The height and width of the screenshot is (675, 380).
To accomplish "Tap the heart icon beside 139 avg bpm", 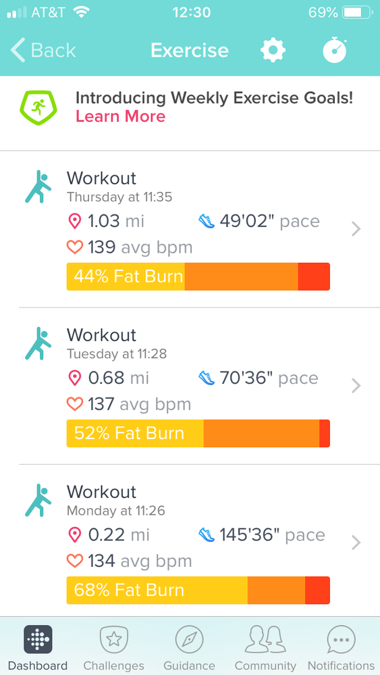I will pyautogui.click(x=75, y=247).
